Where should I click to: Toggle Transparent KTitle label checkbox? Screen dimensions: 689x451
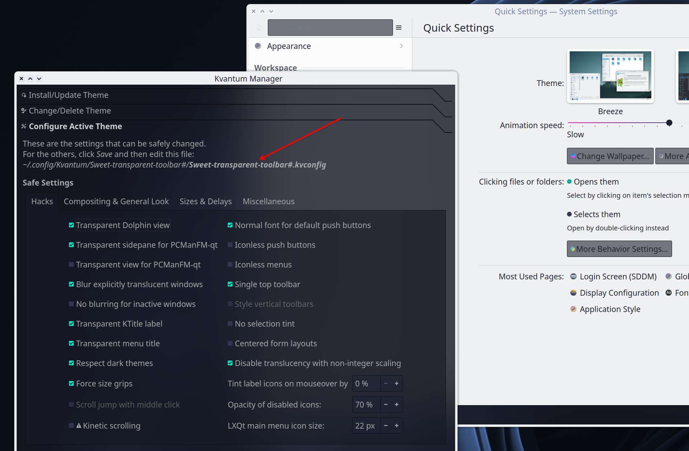click(x=71, y=324)
